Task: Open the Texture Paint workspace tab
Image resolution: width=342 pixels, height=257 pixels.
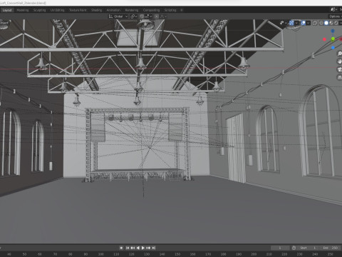Action: pyautogui.click(x=78, y=10)
